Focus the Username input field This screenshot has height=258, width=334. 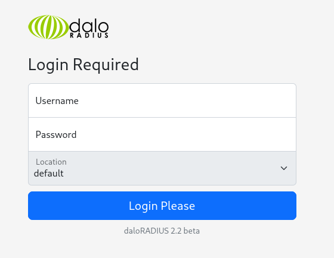tap(162, 100)
